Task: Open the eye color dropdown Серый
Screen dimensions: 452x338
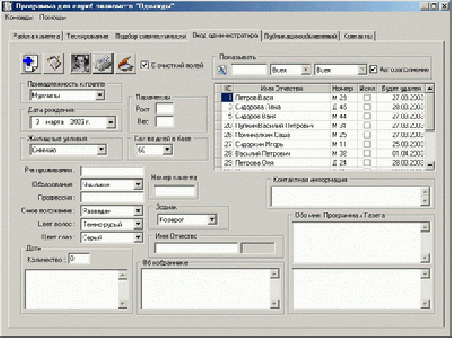Action: click(139, 237)
